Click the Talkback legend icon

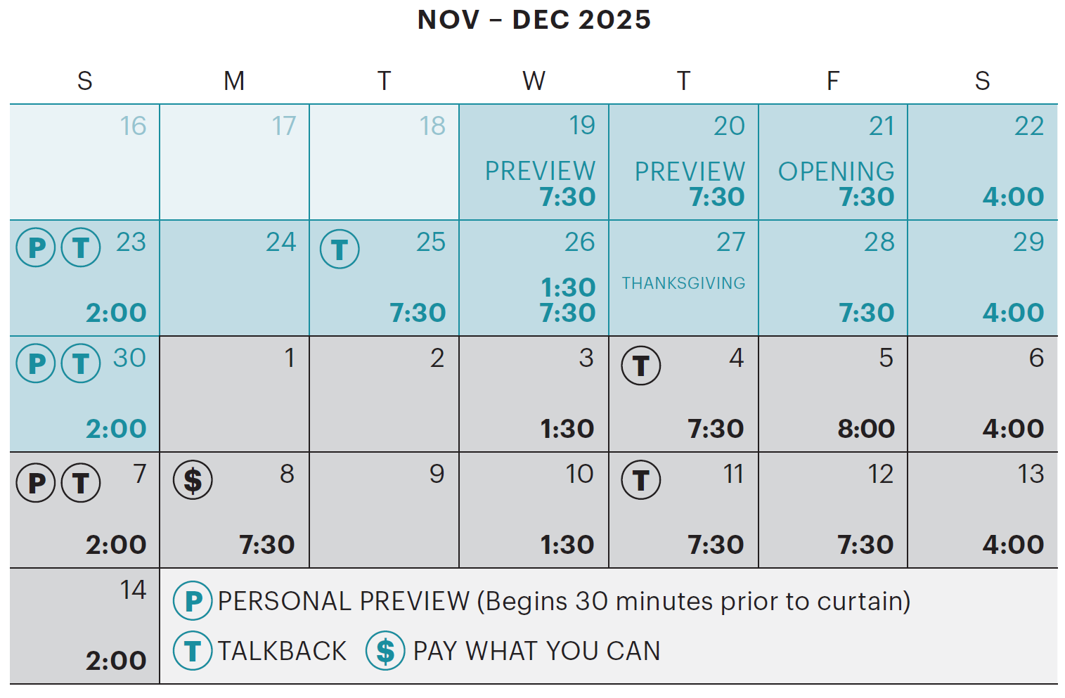click(x=193, y=651)
